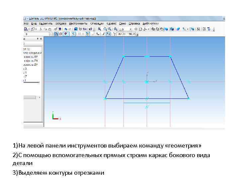Screen dimensions: 239x179
Task: Click the Rebuild model icon
Action: tap(193, 29)
